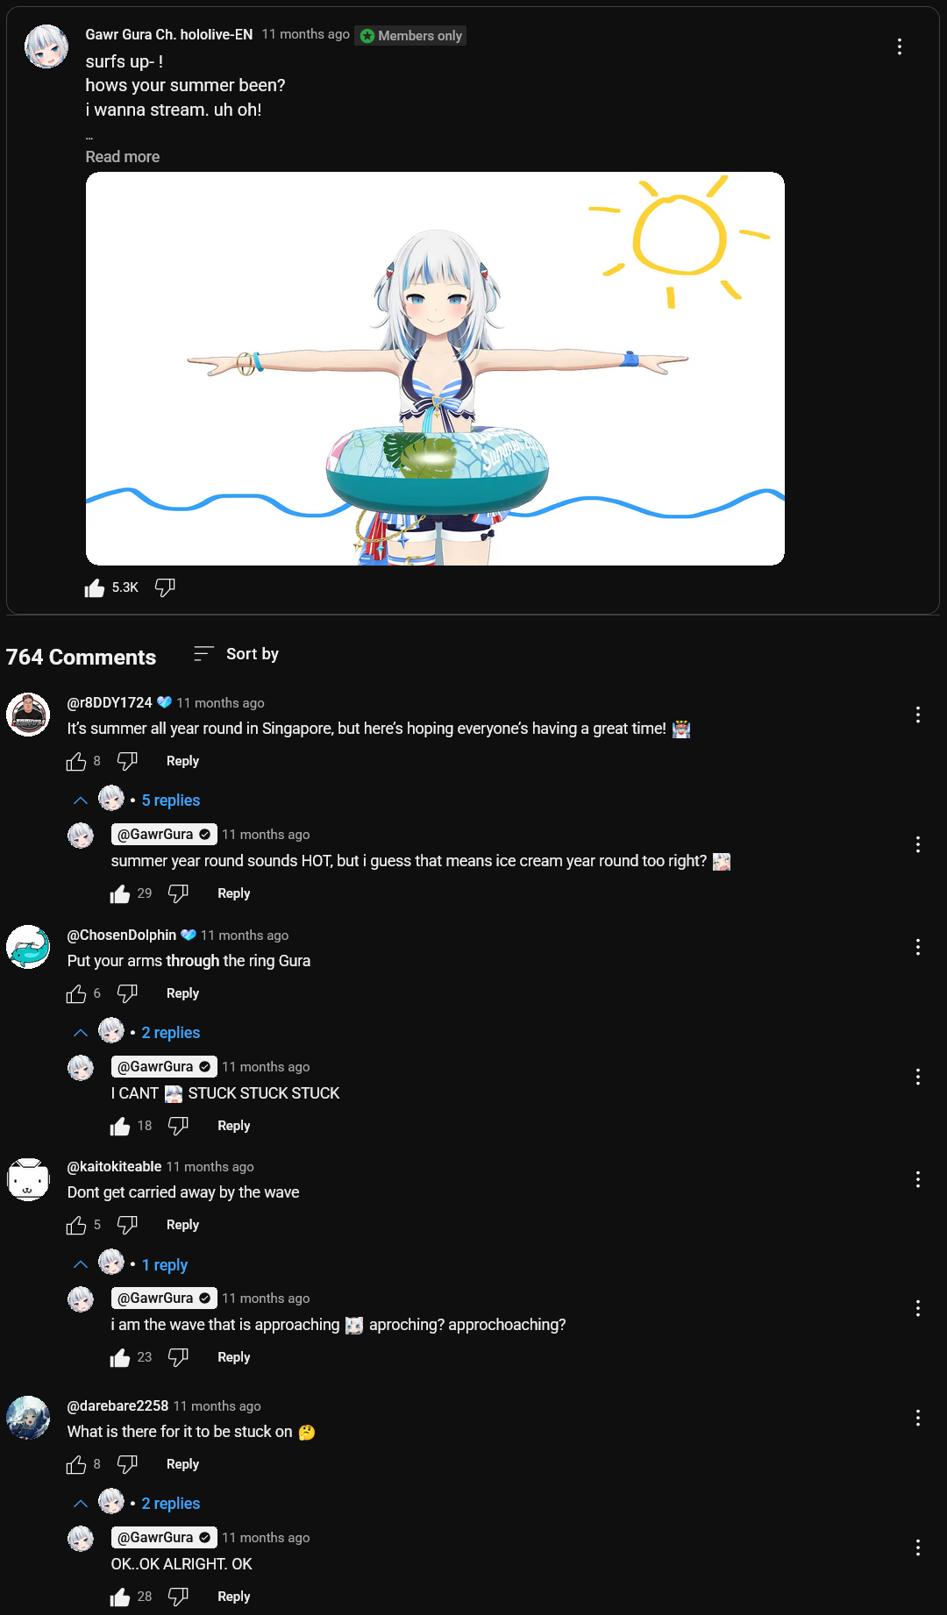Toggle like on GawrGura's ice cream reply
This screenshot has width=947, height=1615.
point(120,893)
